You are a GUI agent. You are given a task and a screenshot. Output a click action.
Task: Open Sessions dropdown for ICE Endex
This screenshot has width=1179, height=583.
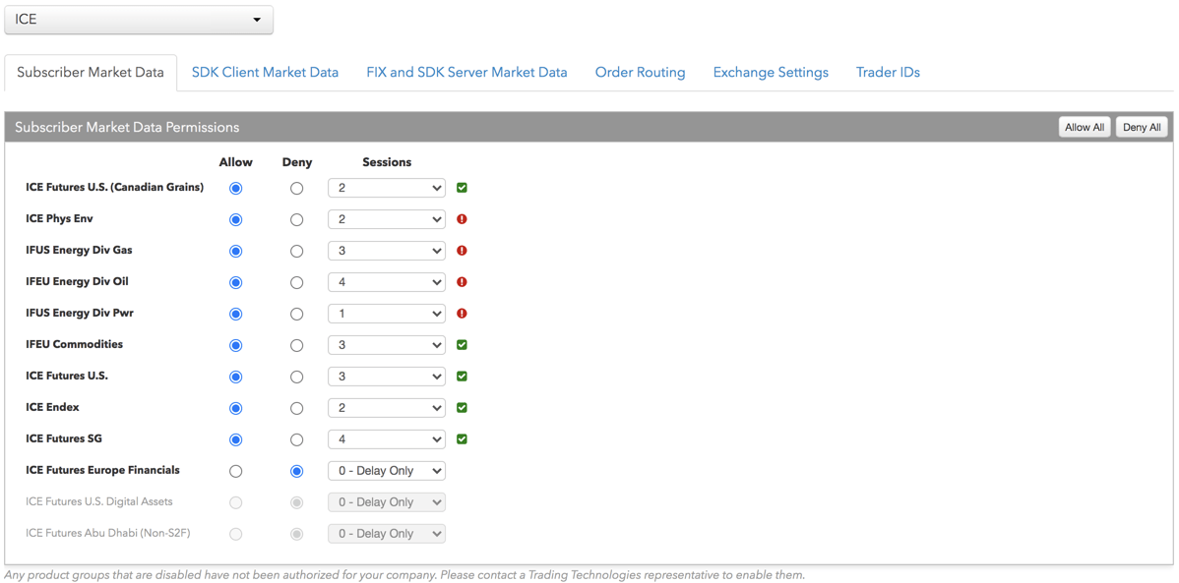click(x=387, y=407)
